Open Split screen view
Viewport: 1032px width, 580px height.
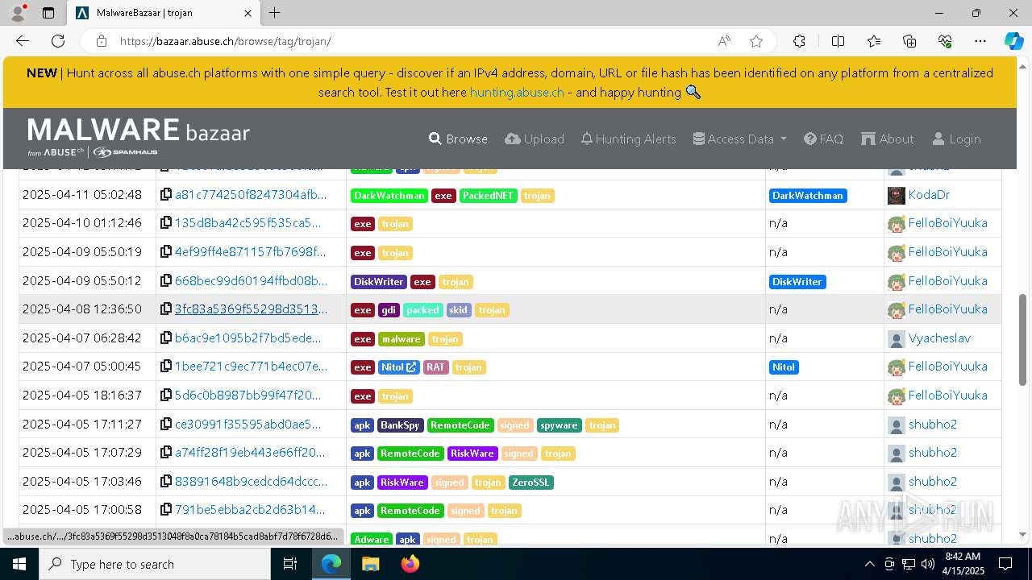(x=838, y=41)
